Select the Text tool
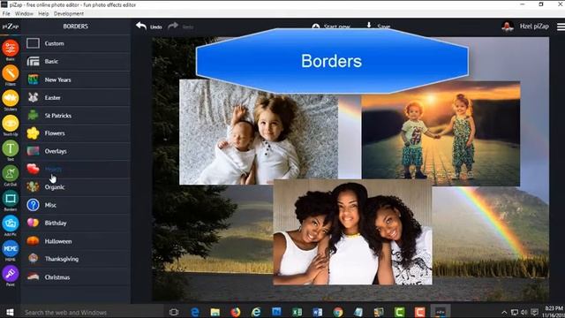 (10, 148)
